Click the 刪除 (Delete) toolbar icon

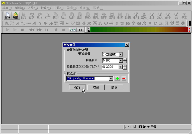(x=96, y=16)
